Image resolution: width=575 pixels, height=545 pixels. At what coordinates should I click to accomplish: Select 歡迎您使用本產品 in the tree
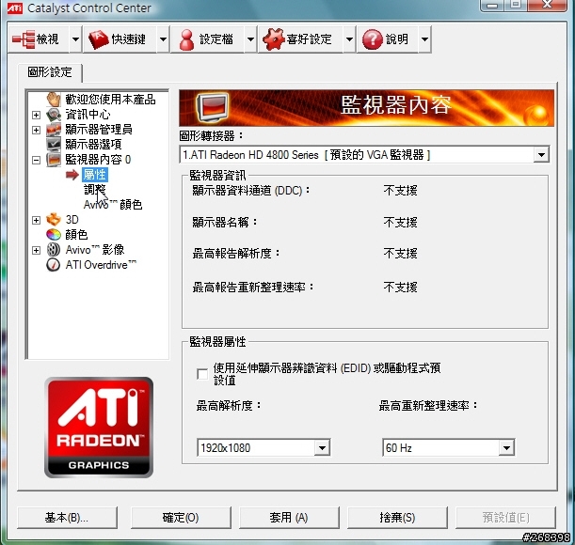coord(110,100)
